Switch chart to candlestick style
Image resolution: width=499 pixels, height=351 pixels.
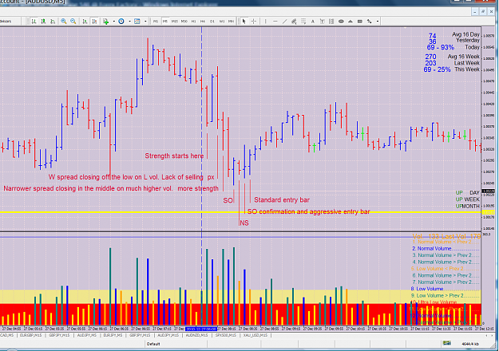43,22
